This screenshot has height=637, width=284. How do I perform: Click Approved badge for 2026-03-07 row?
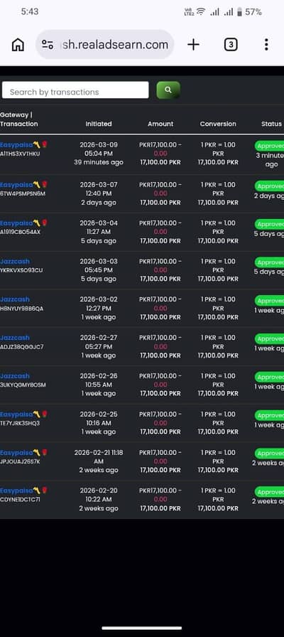pos(269,186)
